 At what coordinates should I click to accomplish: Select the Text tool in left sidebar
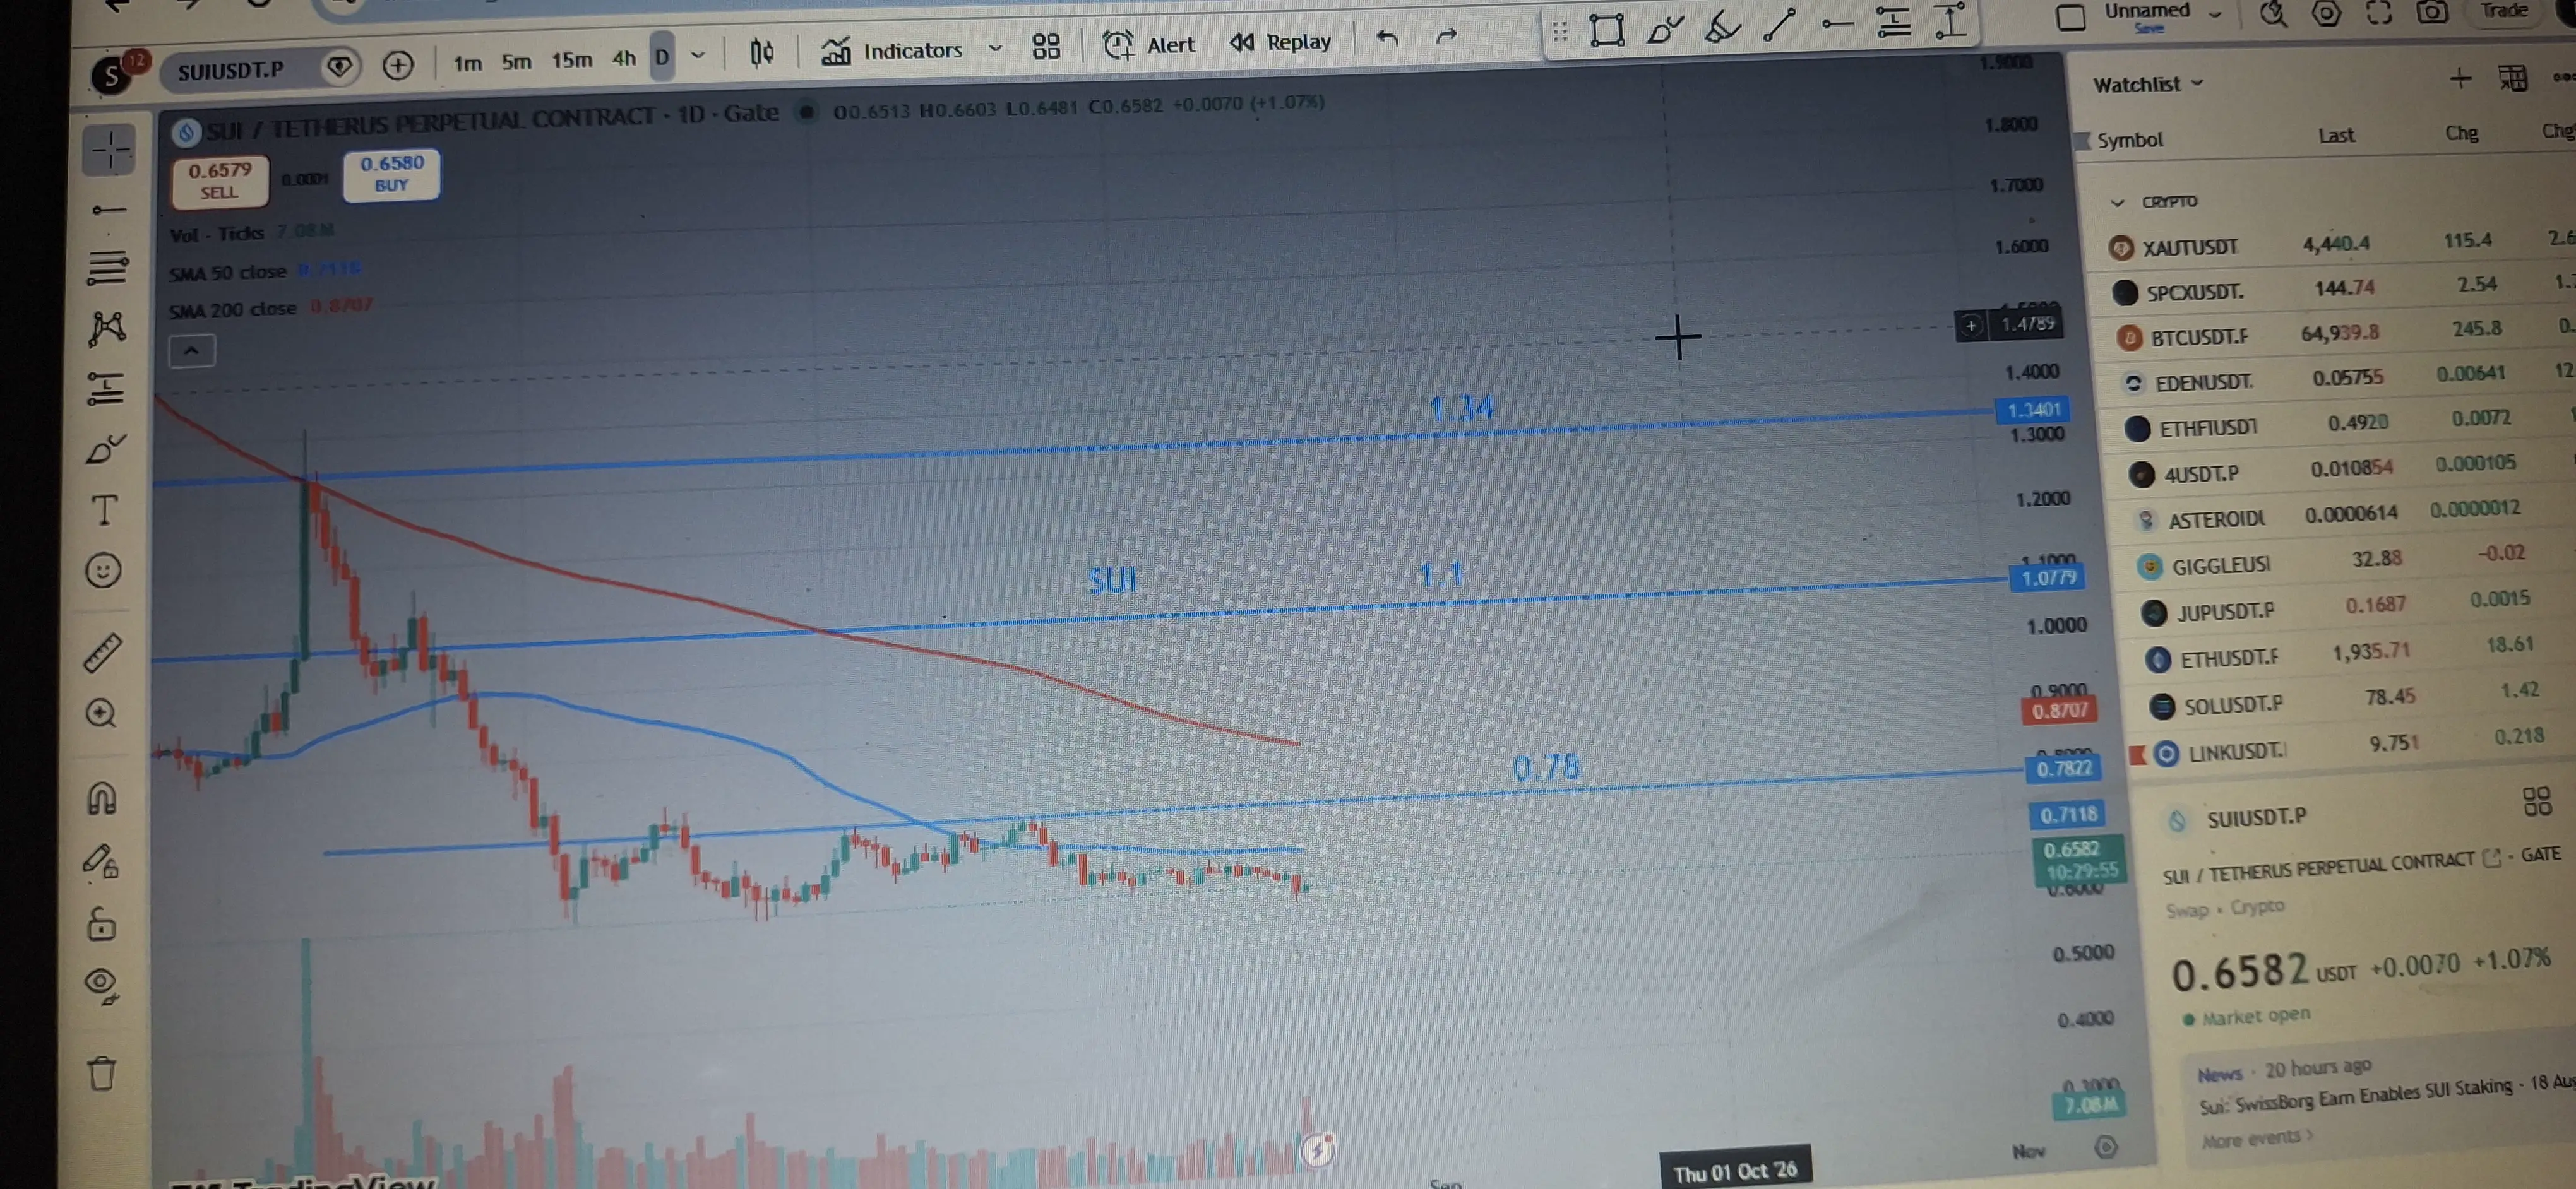(x=104, y=511)
